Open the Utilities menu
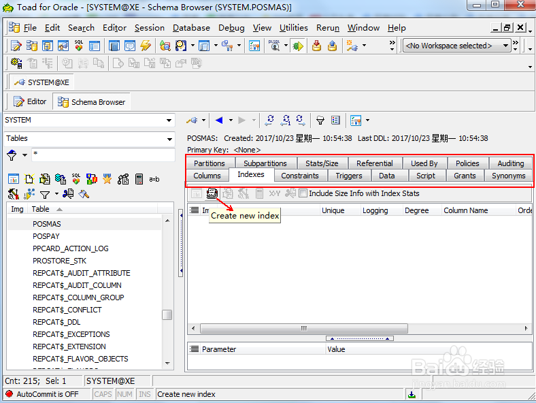 pos(293,28)
